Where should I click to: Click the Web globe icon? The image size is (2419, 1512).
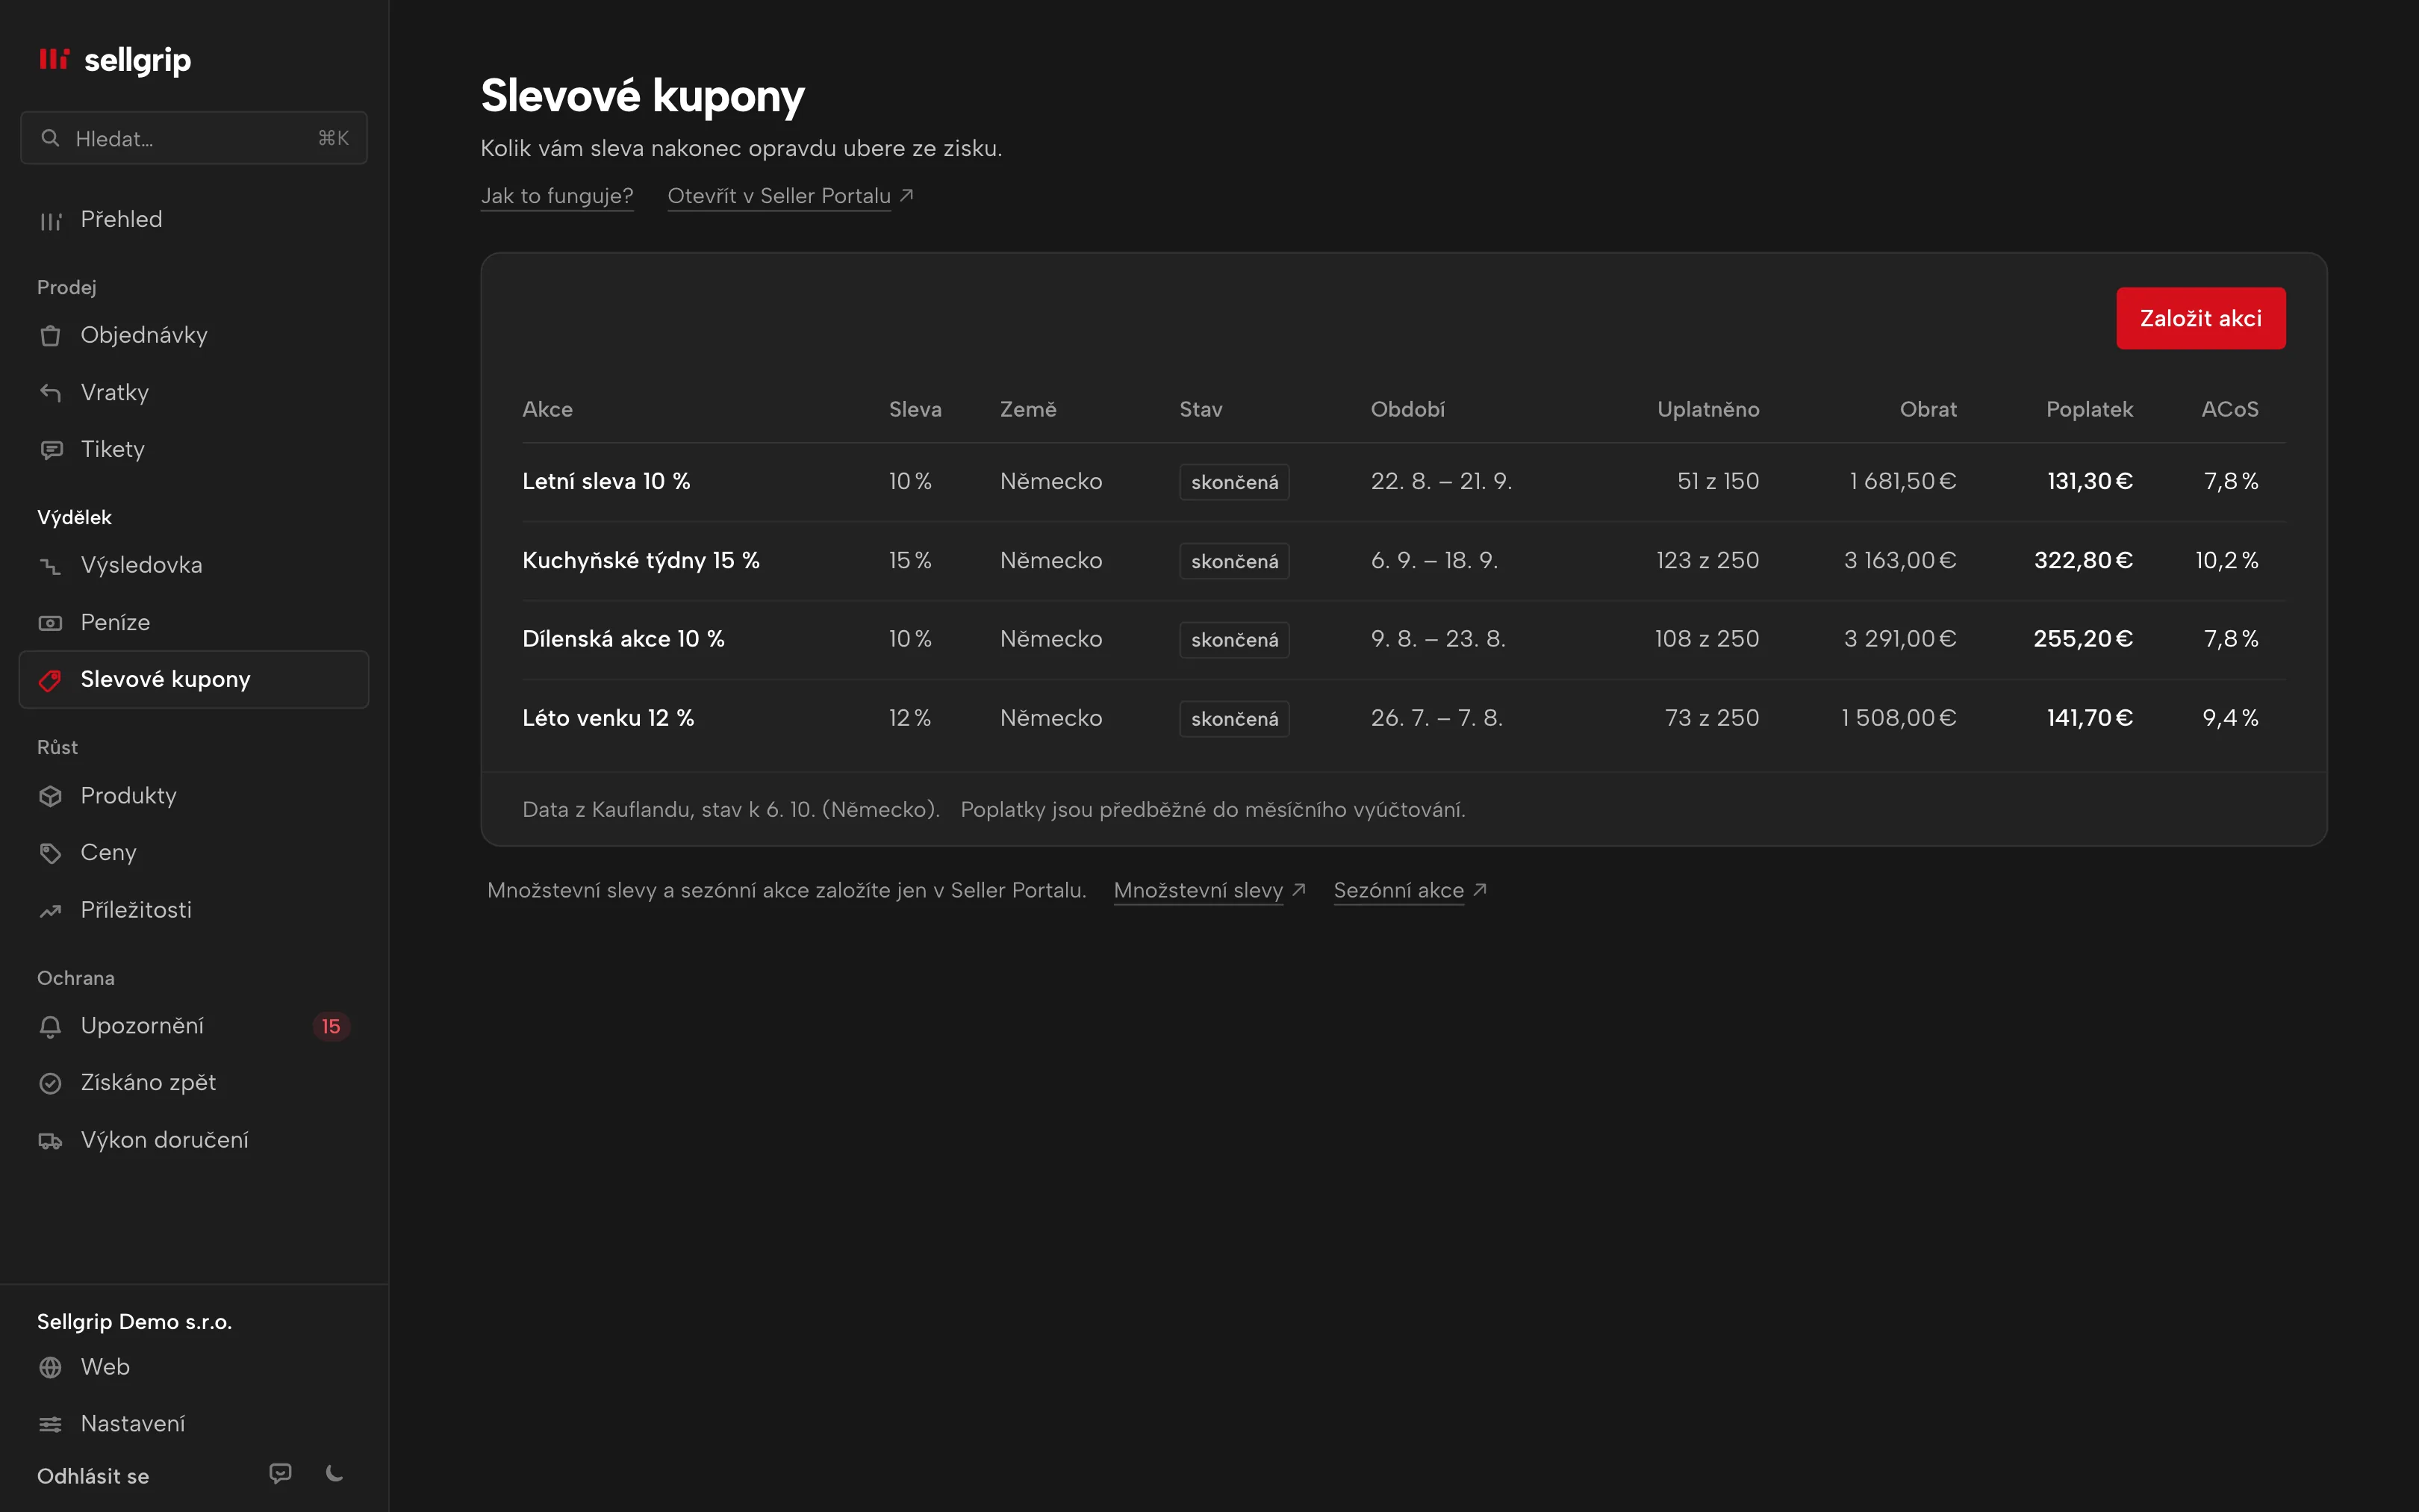(x=50, y=1367)
